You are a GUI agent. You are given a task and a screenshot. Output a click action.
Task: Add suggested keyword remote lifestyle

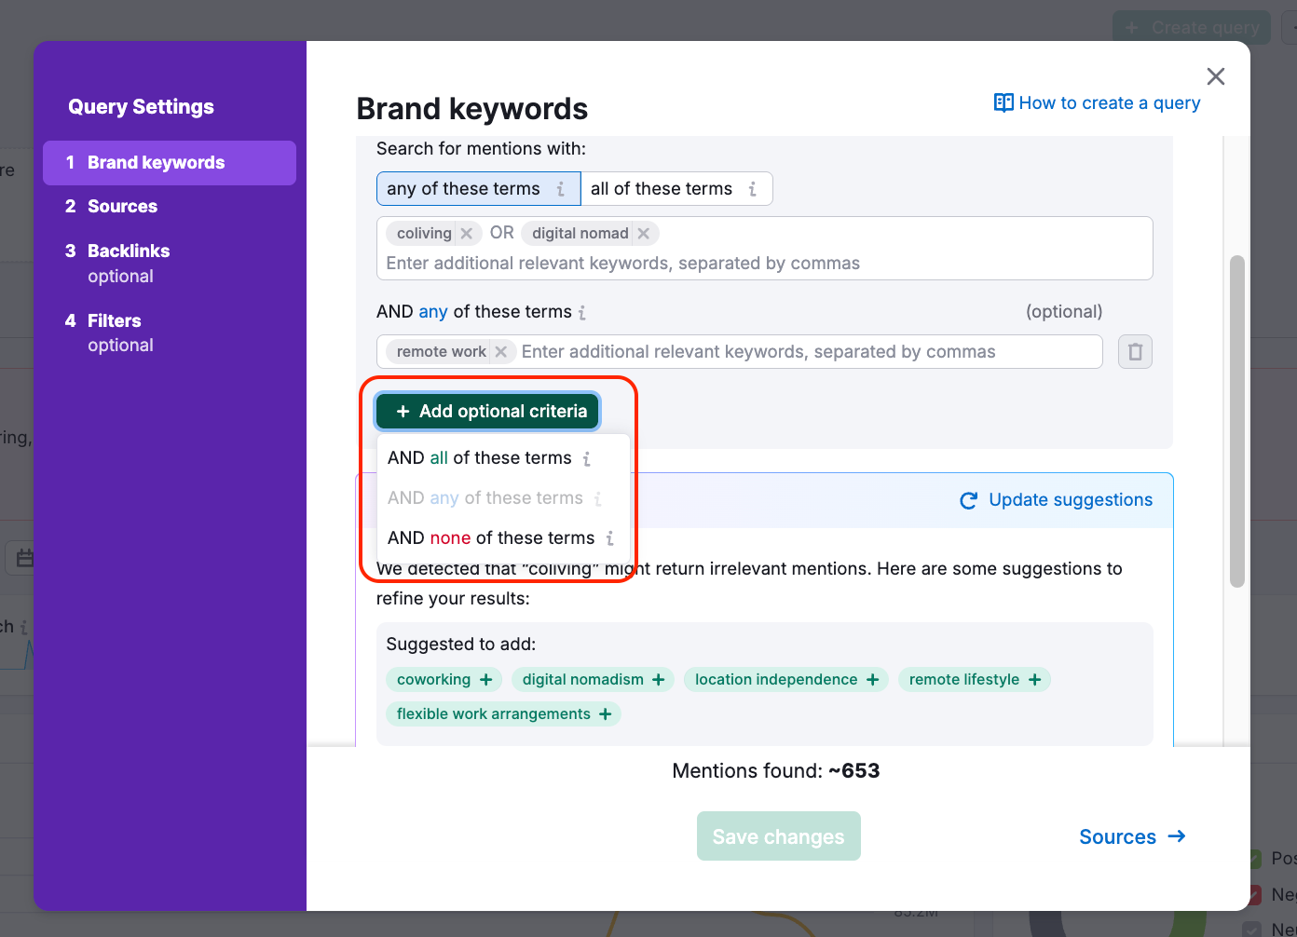click(x=1034, y=680)
